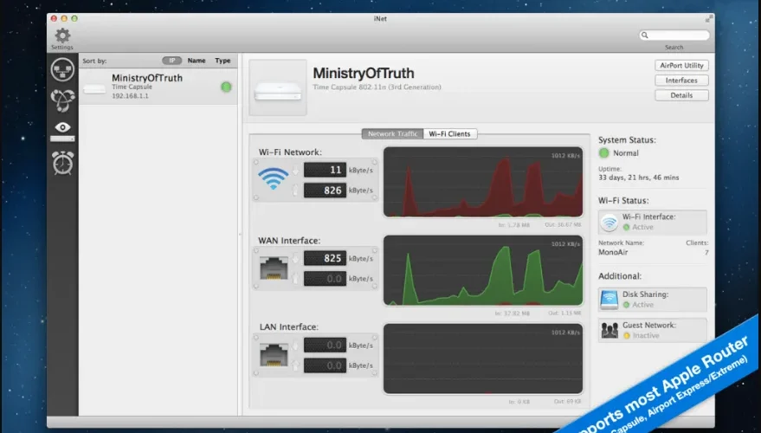Viewport: 761px width, 433px height.
Task: Click the Guest Network people icon
Action: pyautogui.click(x=609, y=331)
